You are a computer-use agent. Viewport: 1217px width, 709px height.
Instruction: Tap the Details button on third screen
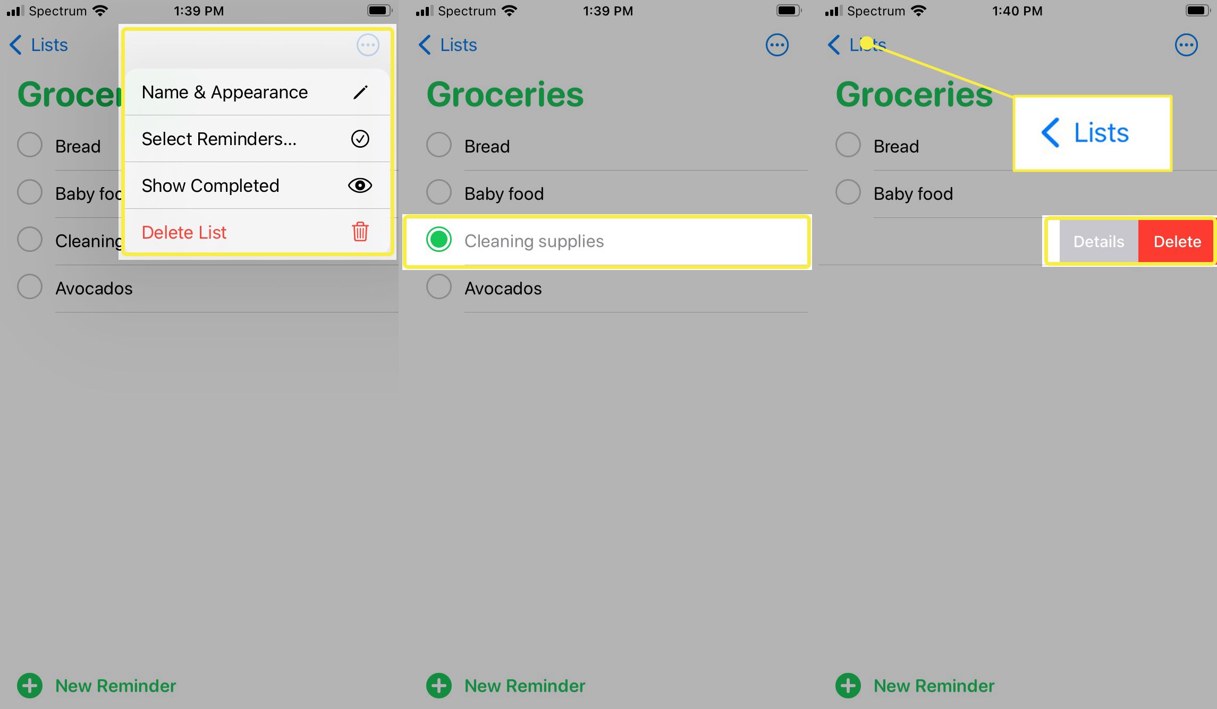pyautogui.click(x=1098, y=241)
